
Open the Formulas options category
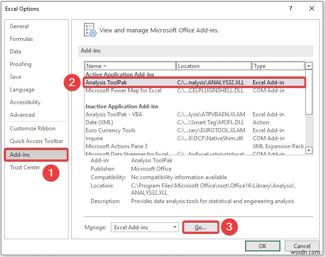(x=21, y=39)
